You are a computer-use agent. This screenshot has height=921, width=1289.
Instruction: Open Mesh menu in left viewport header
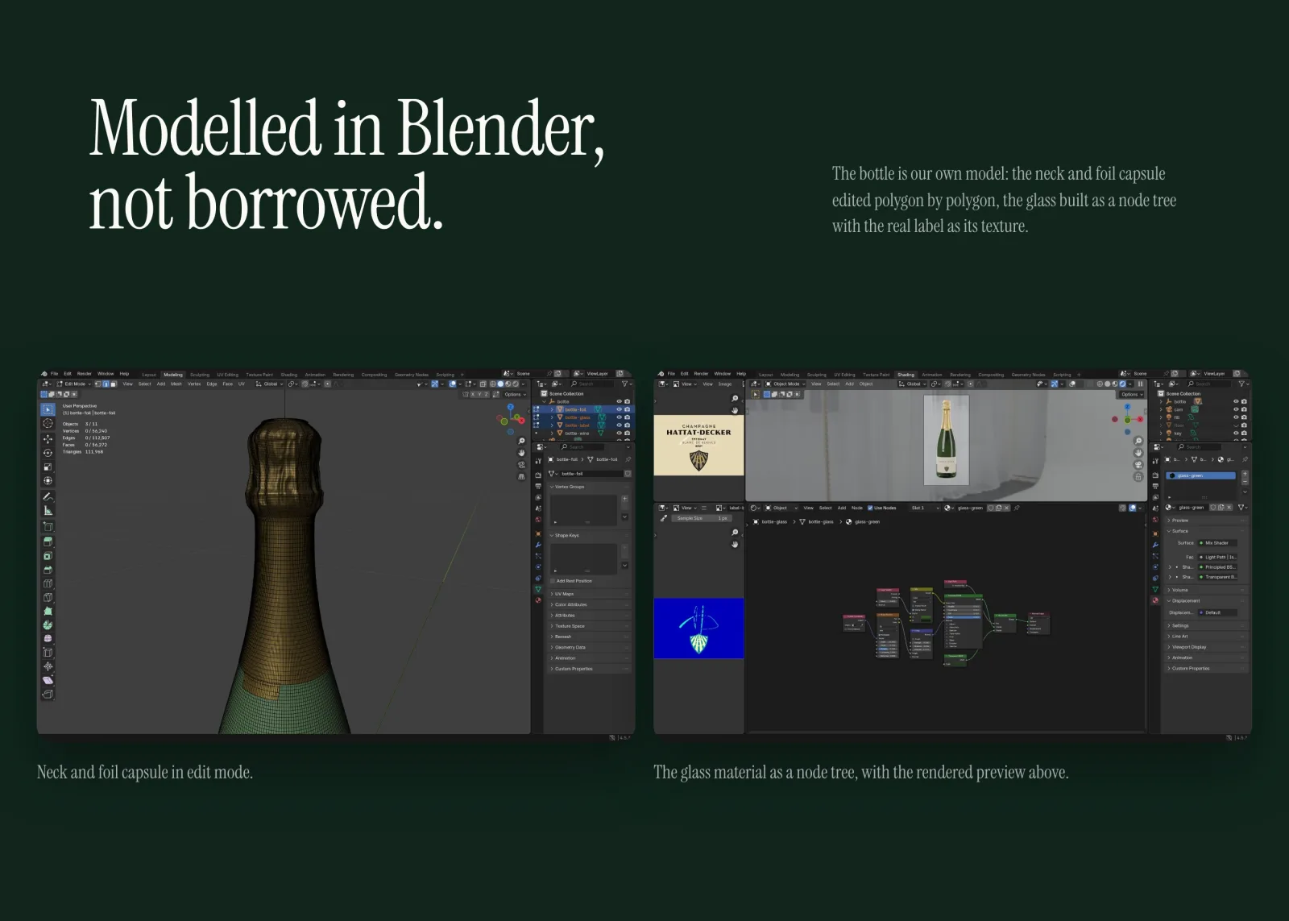(176, 384)
